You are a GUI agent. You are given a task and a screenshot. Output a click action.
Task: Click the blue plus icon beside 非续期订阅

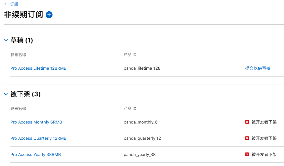tap(49, 15)
